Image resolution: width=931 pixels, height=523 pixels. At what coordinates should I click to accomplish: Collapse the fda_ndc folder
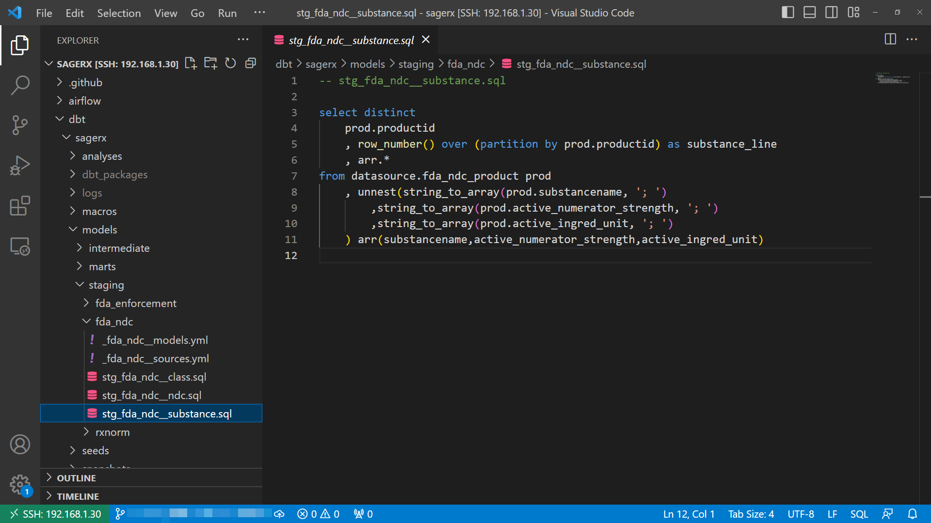[114, 322]
